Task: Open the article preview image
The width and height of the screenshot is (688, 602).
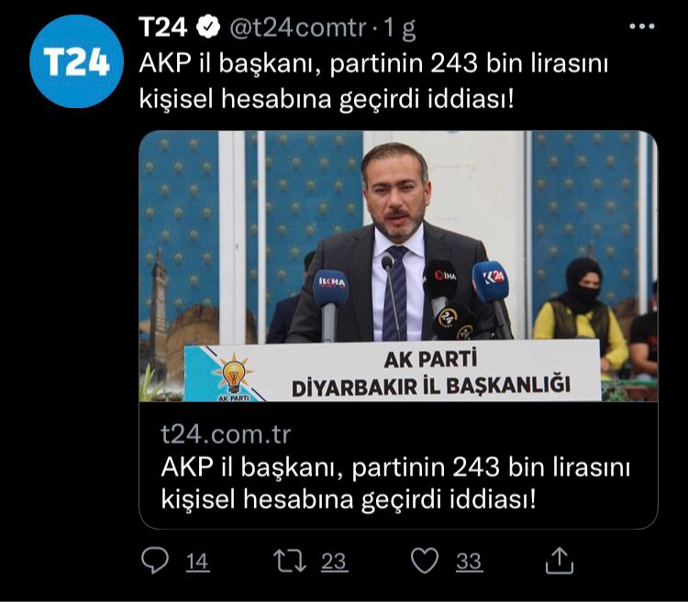Action: point(398,266)
